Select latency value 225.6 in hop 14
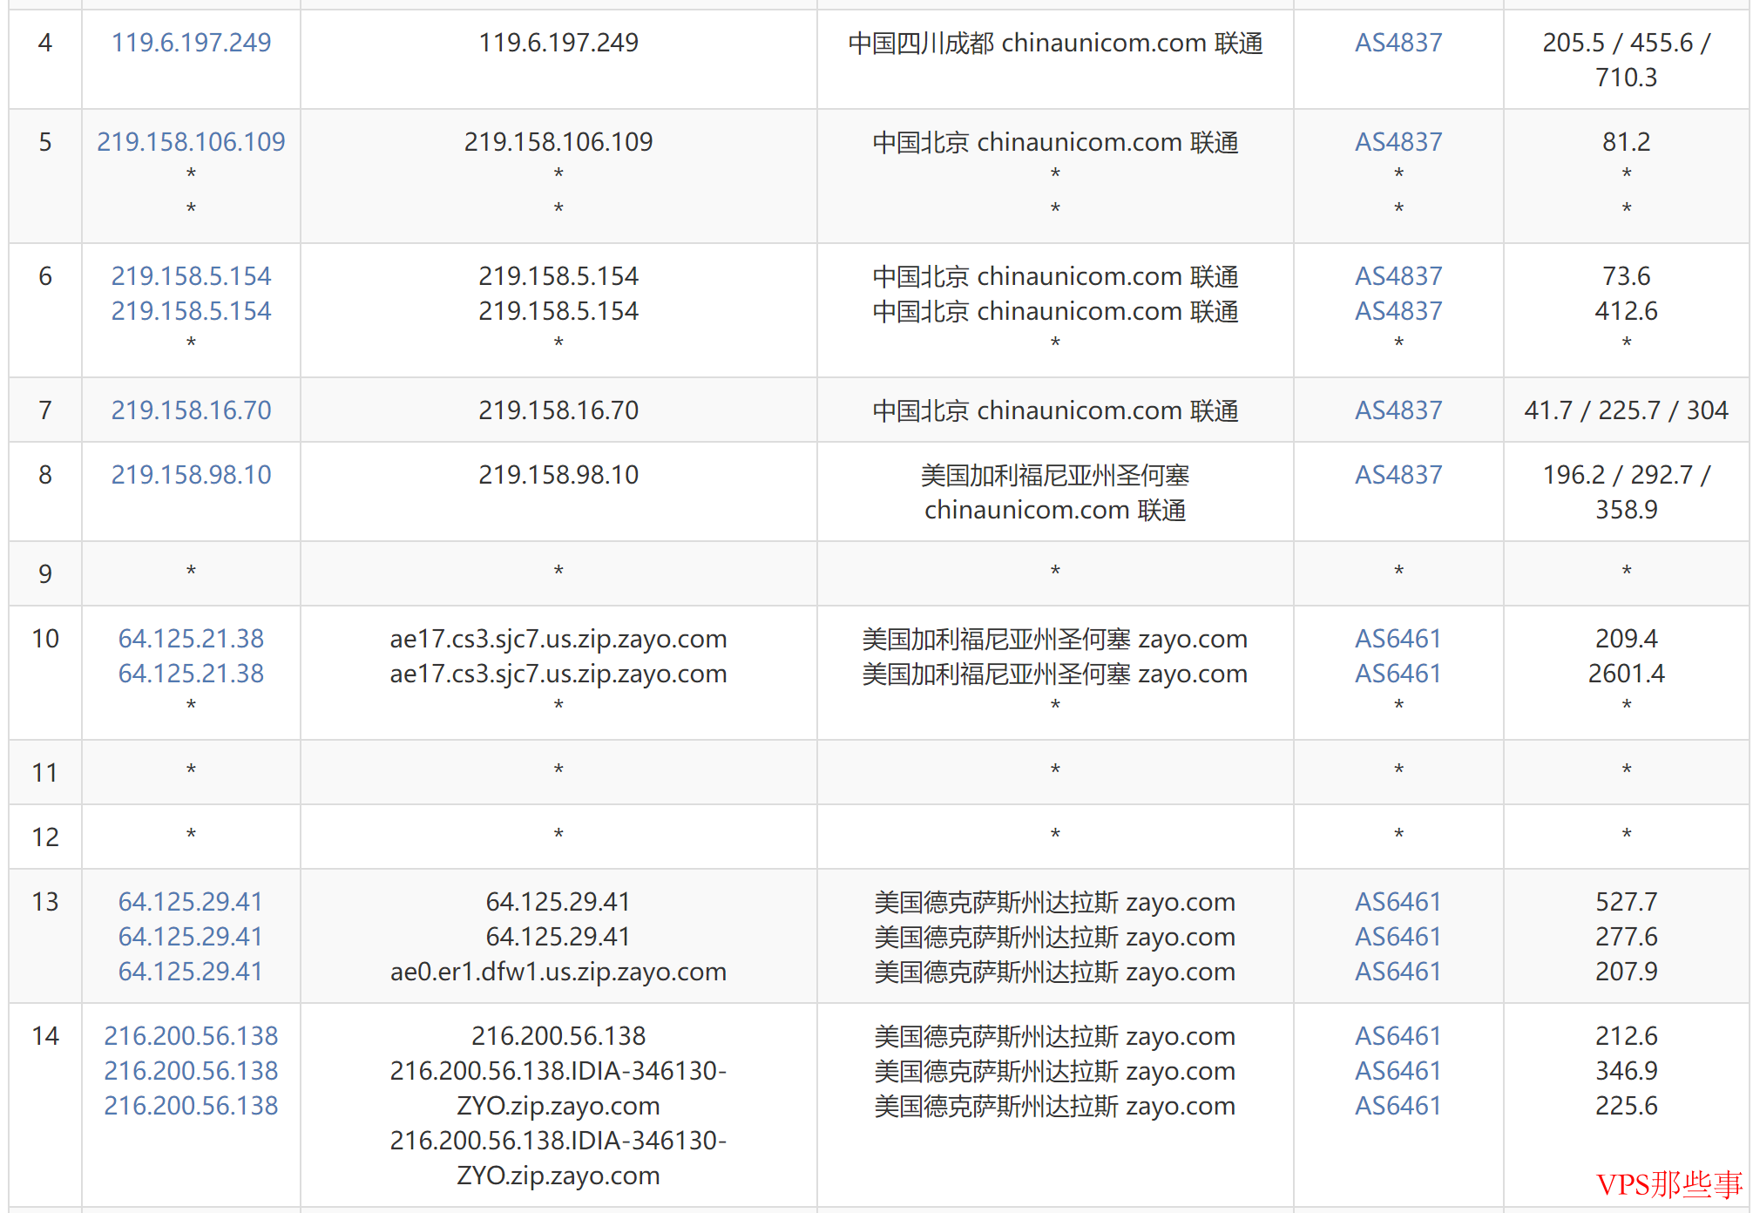Screen dimensions: 1753x1213 tap(1626, 1106)
